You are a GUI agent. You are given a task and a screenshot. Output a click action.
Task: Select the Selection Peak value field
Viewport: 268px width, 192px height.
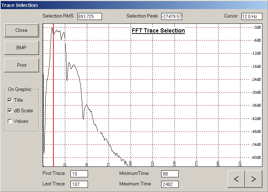(x=172, y=16)
